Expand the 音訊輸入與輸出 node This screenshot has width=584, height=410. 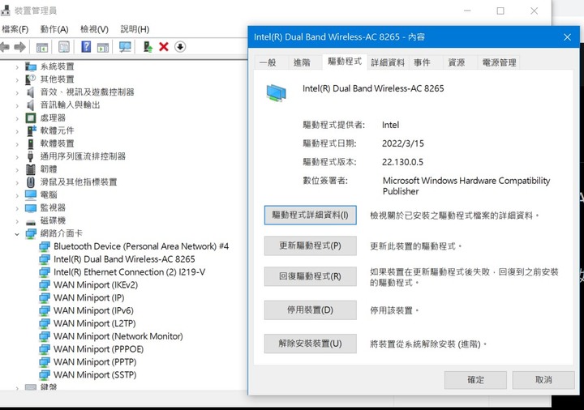tap(17, 105)
